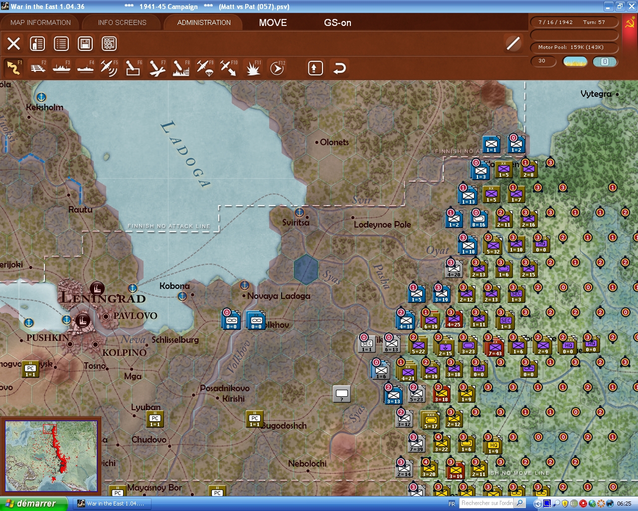Select the F7 bomb airfield mode icon

pos(157,68)
